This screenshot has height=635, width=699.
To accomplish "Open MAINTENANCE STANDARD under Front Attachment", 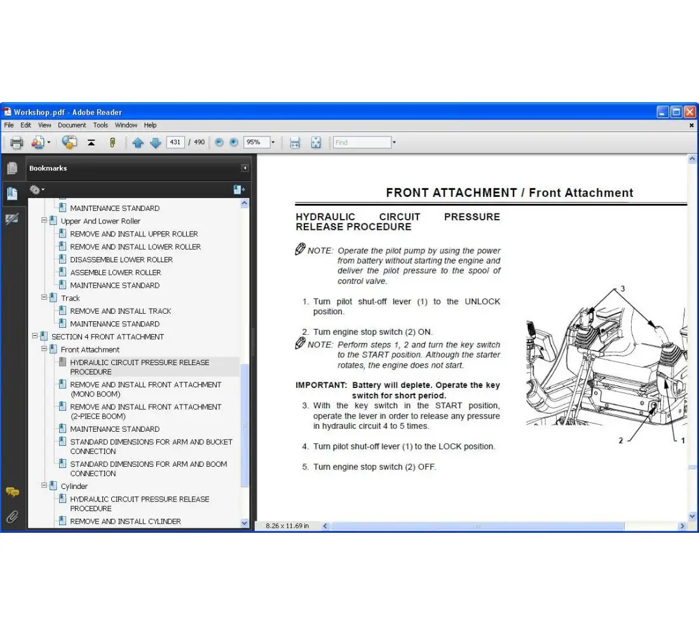I will click(114, 429).
